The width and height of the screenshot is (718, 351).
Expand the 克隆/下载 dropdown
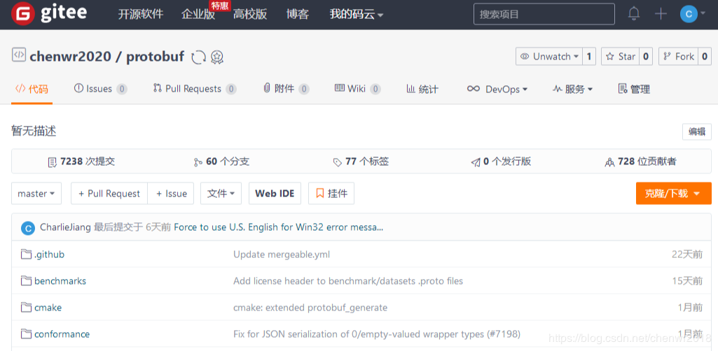pyautogui.click(x=674, y=193)
